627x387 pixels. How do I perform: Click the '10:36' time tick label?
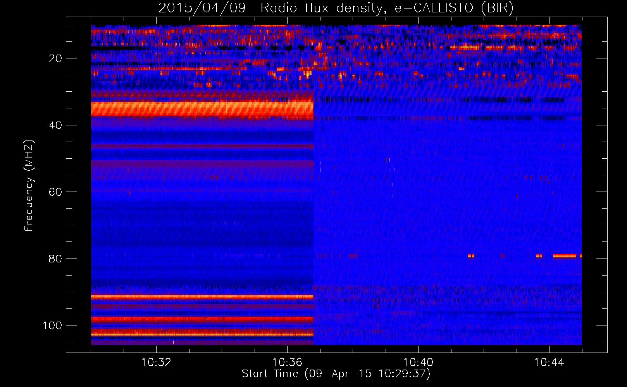pyautogui.click(x=287, y=363)
